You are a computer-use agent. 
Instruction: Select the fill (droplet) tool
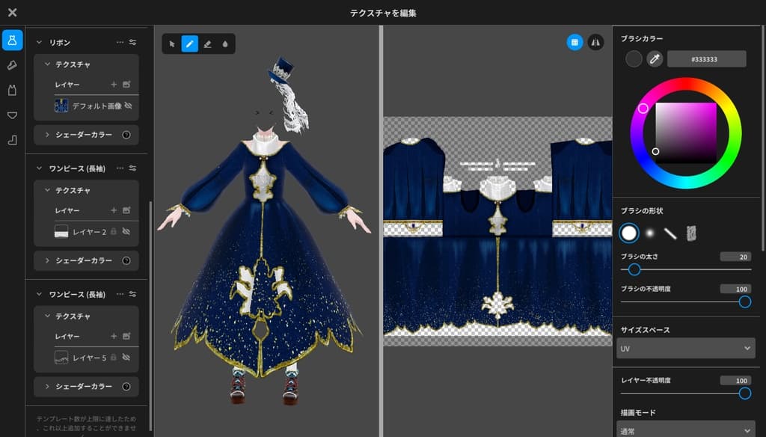(x=224, y=44)
